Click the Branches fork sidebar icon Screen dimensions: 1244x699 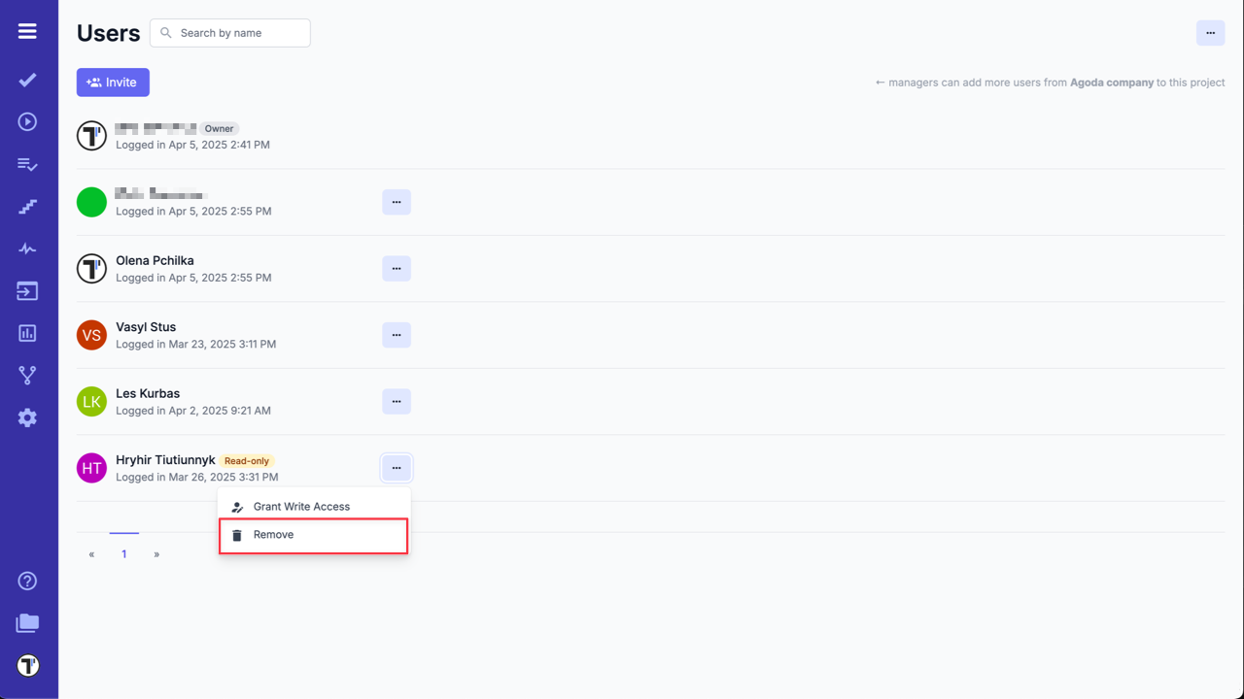click(x=27, y=376)
